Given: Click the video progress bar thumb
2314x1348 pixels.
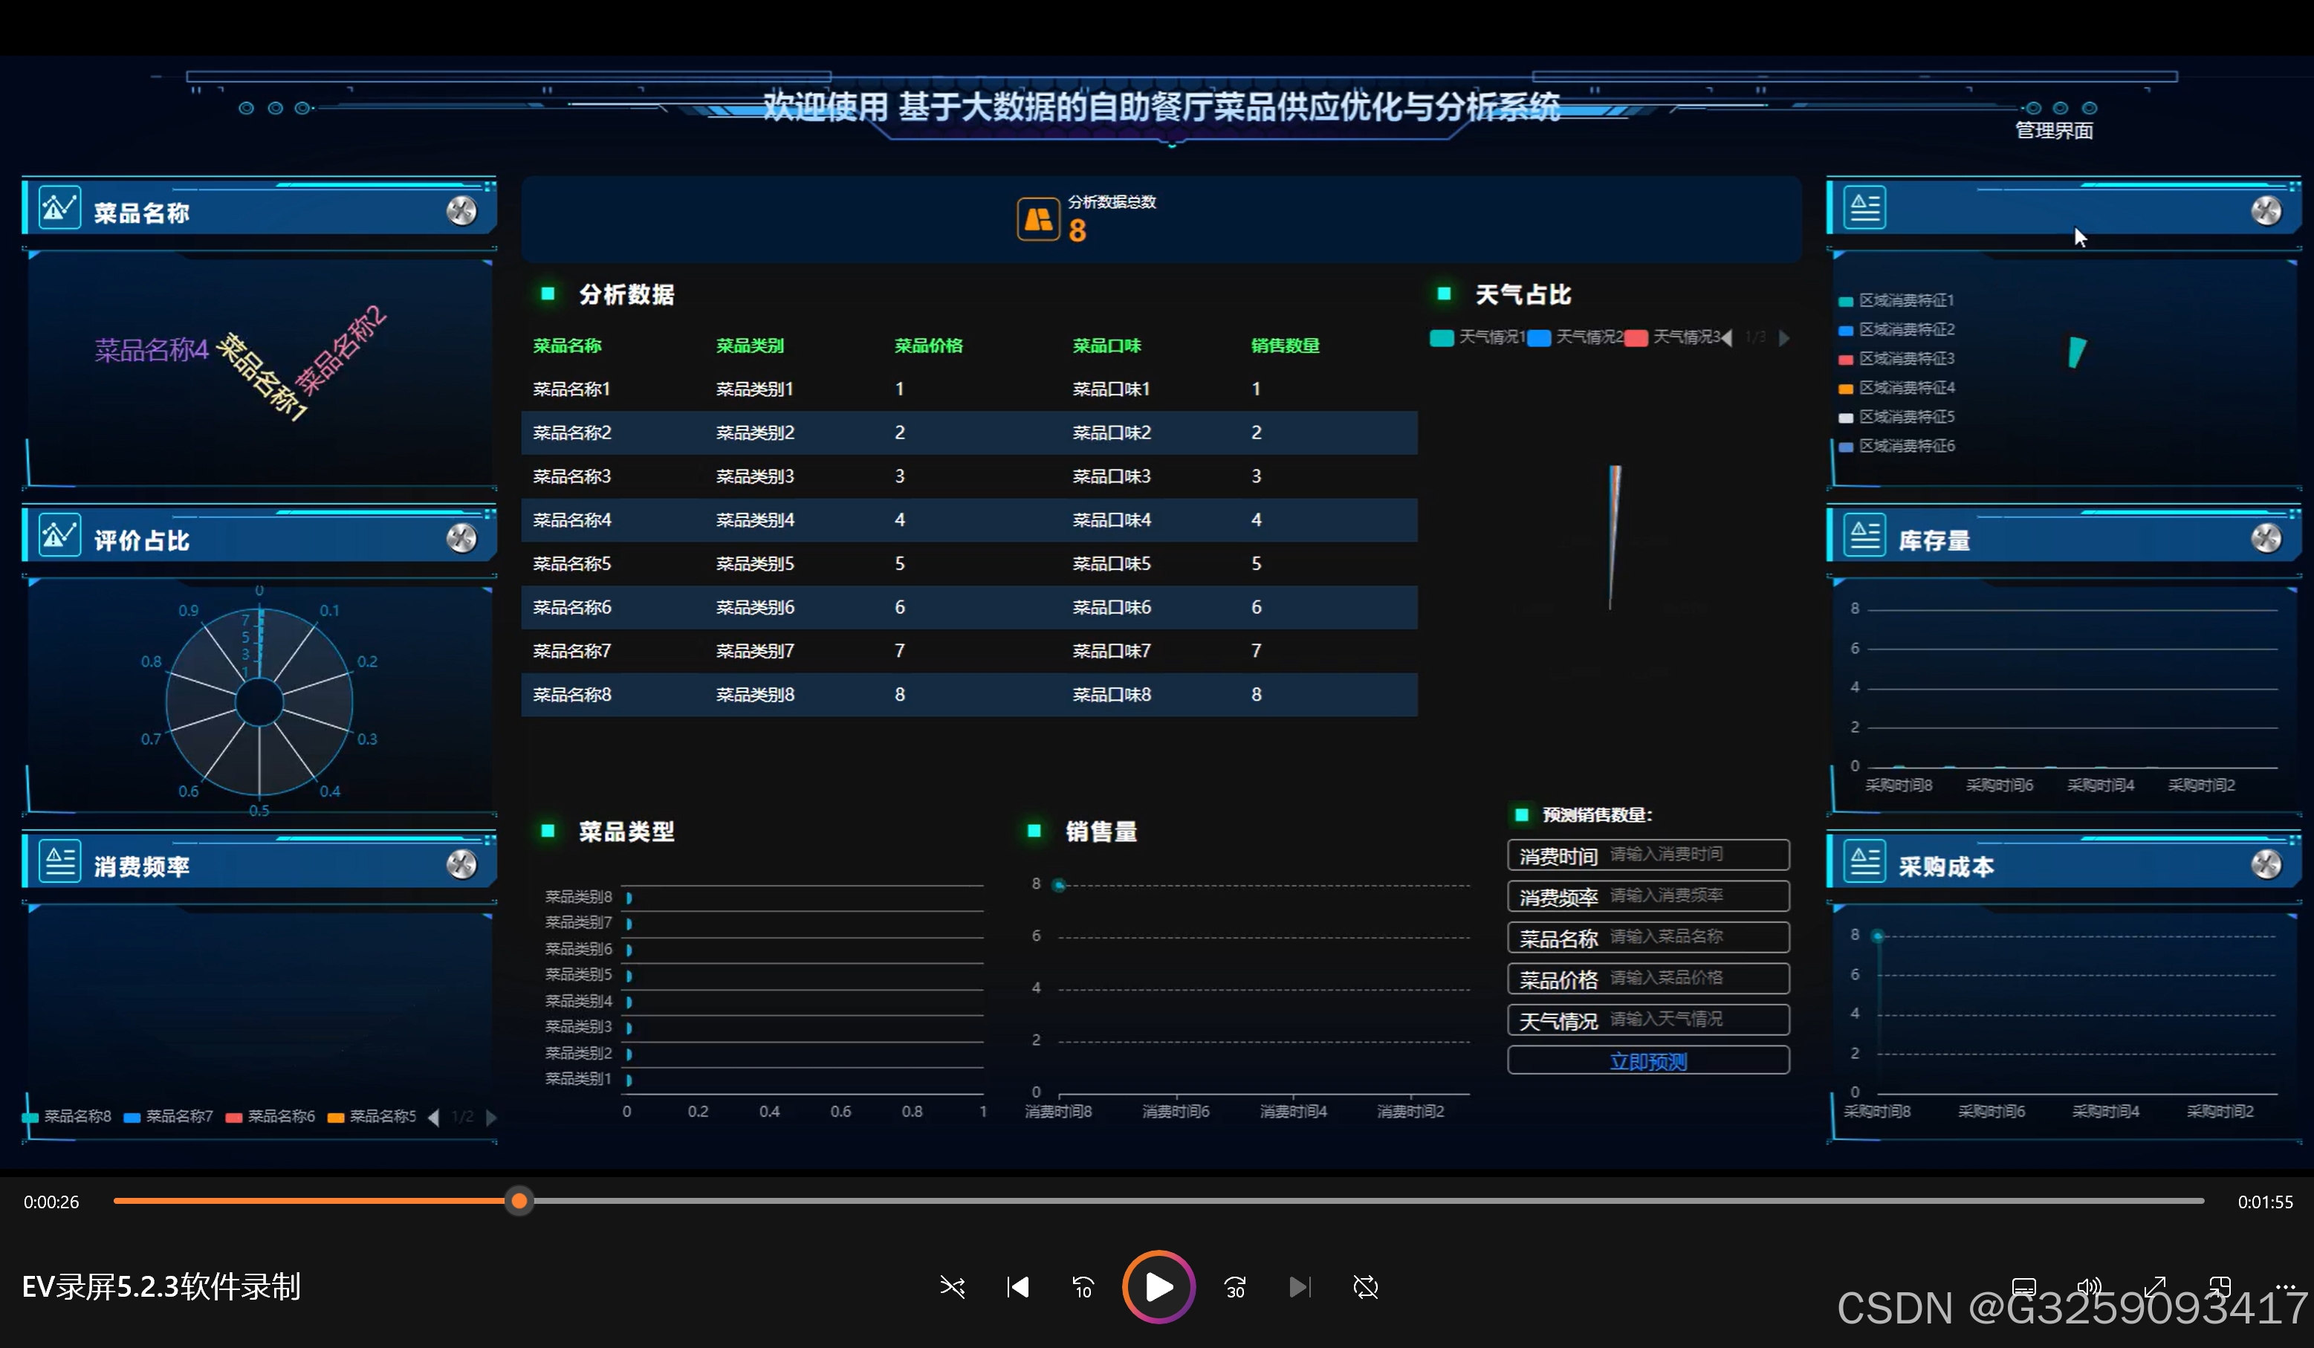Looking at the screenshot, I should coord(519,1201).
